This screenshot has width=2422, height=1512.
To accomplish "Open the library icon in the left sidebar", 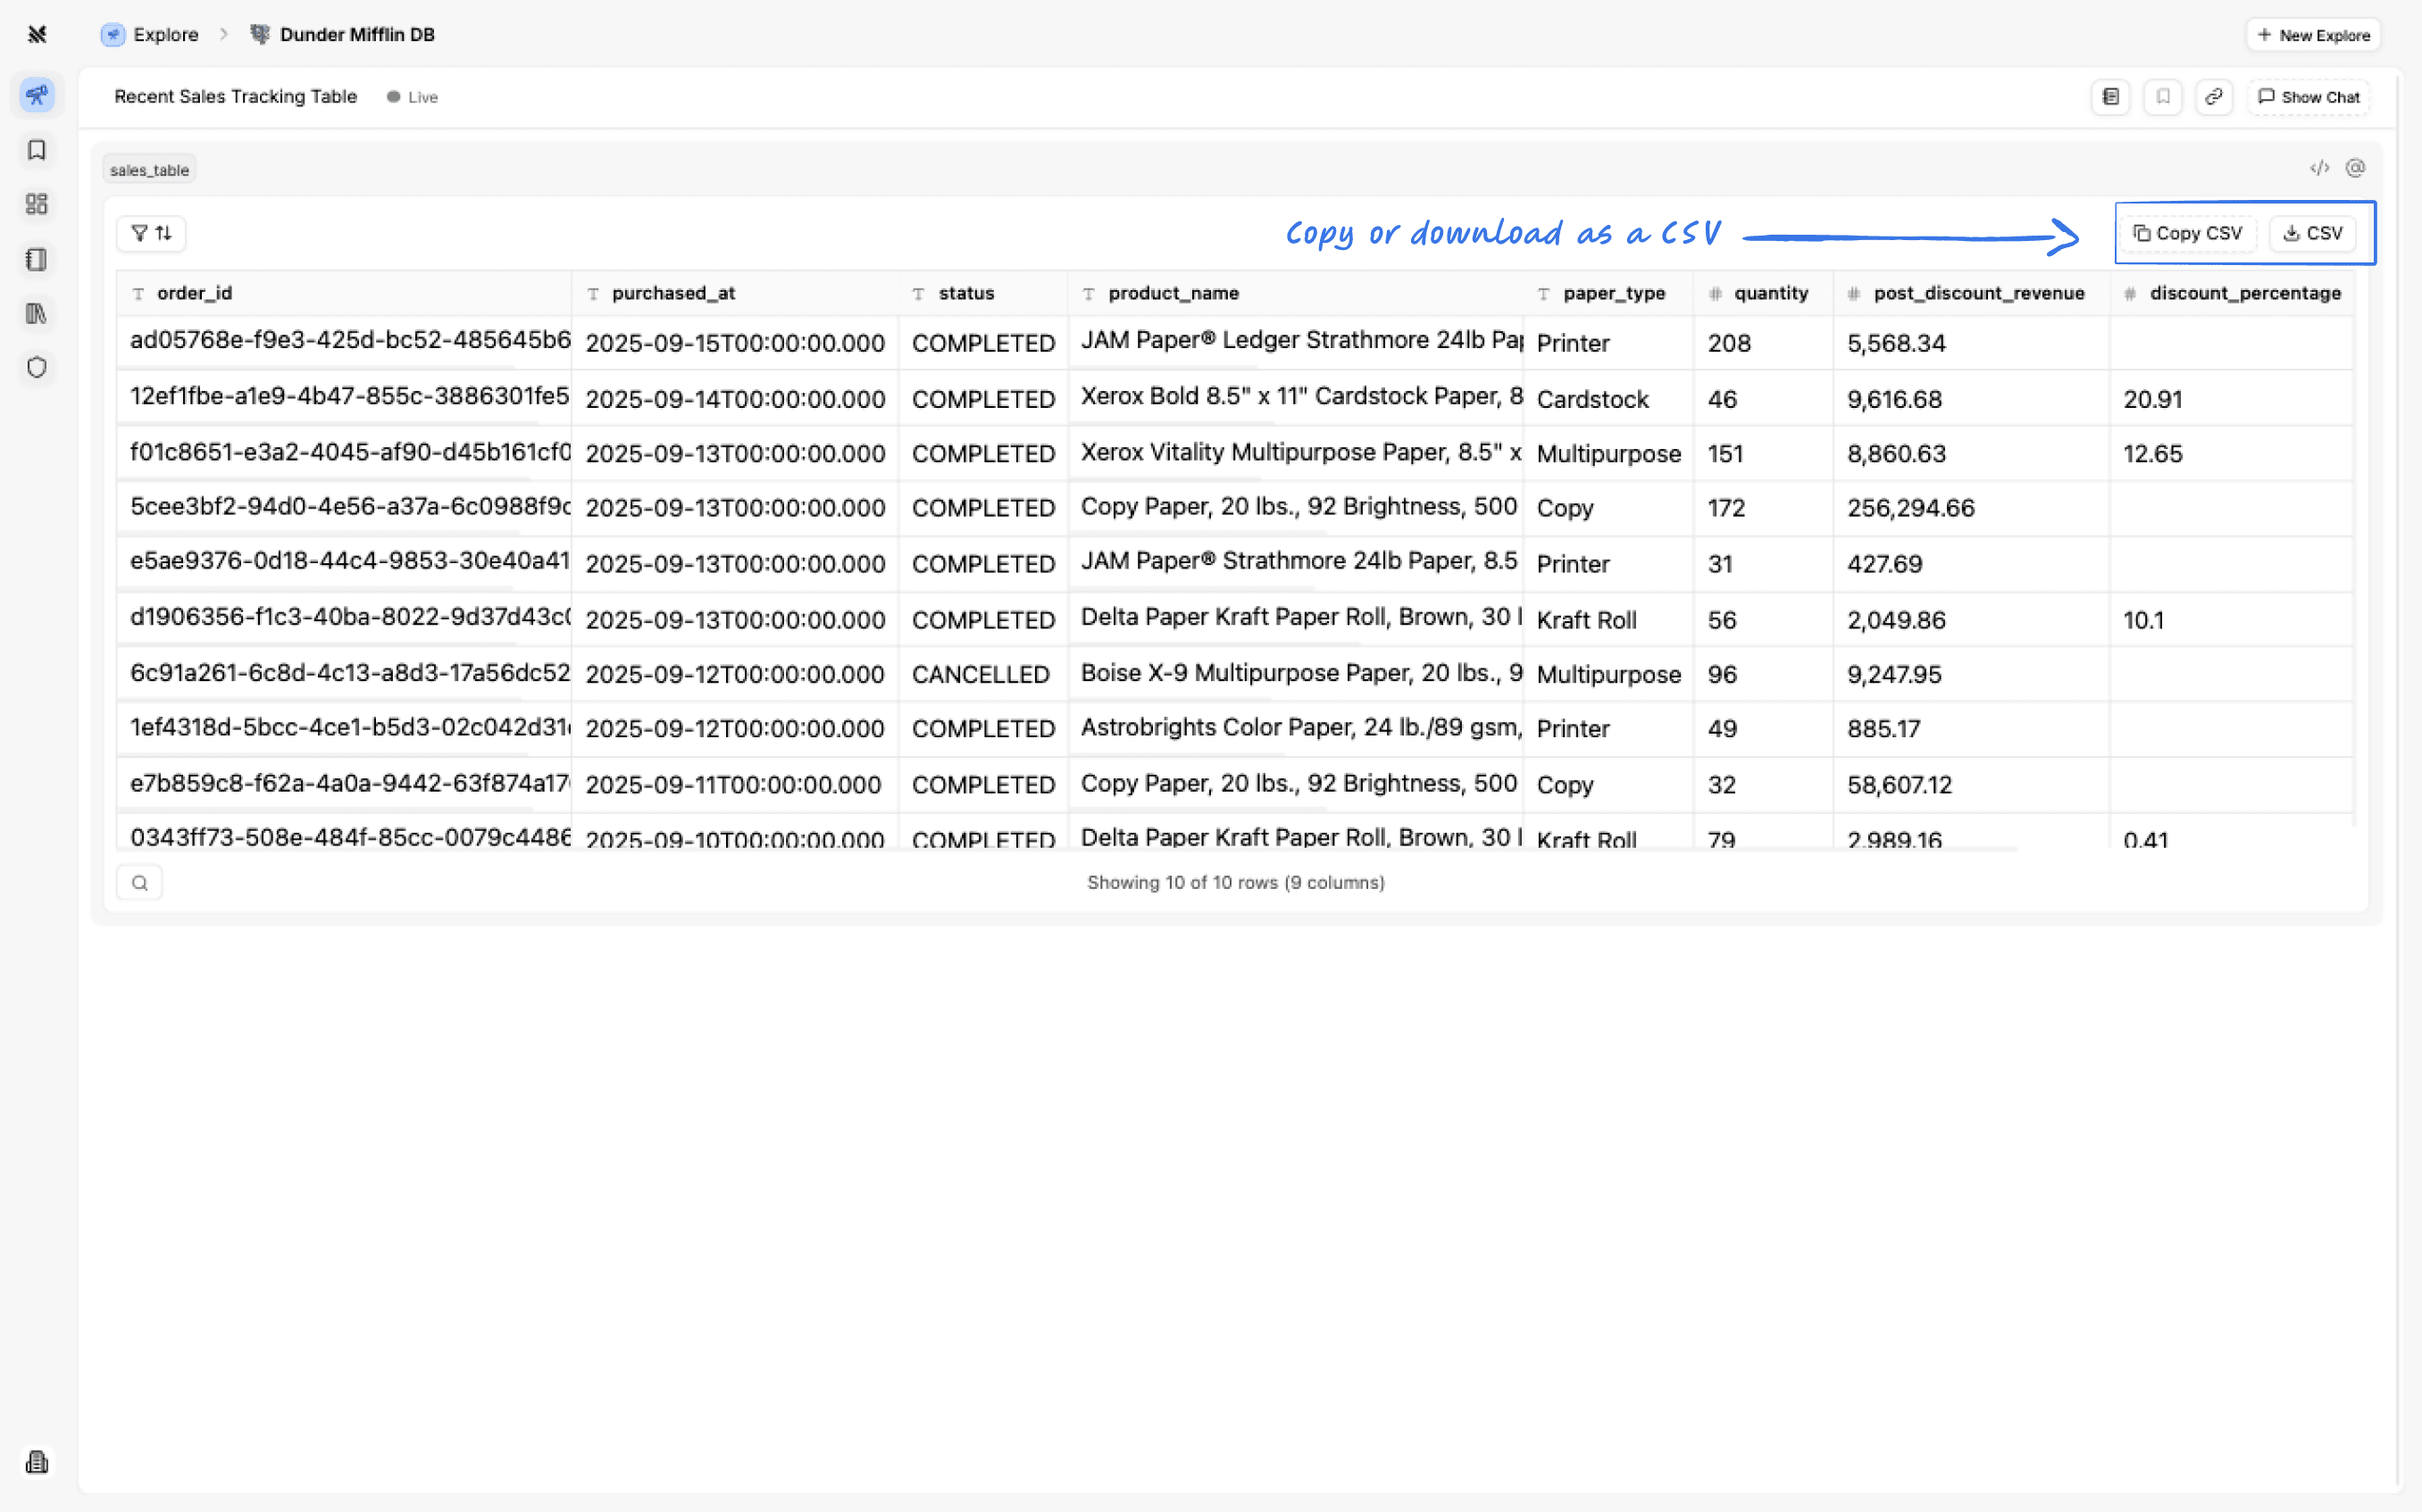I will (37, 313).
